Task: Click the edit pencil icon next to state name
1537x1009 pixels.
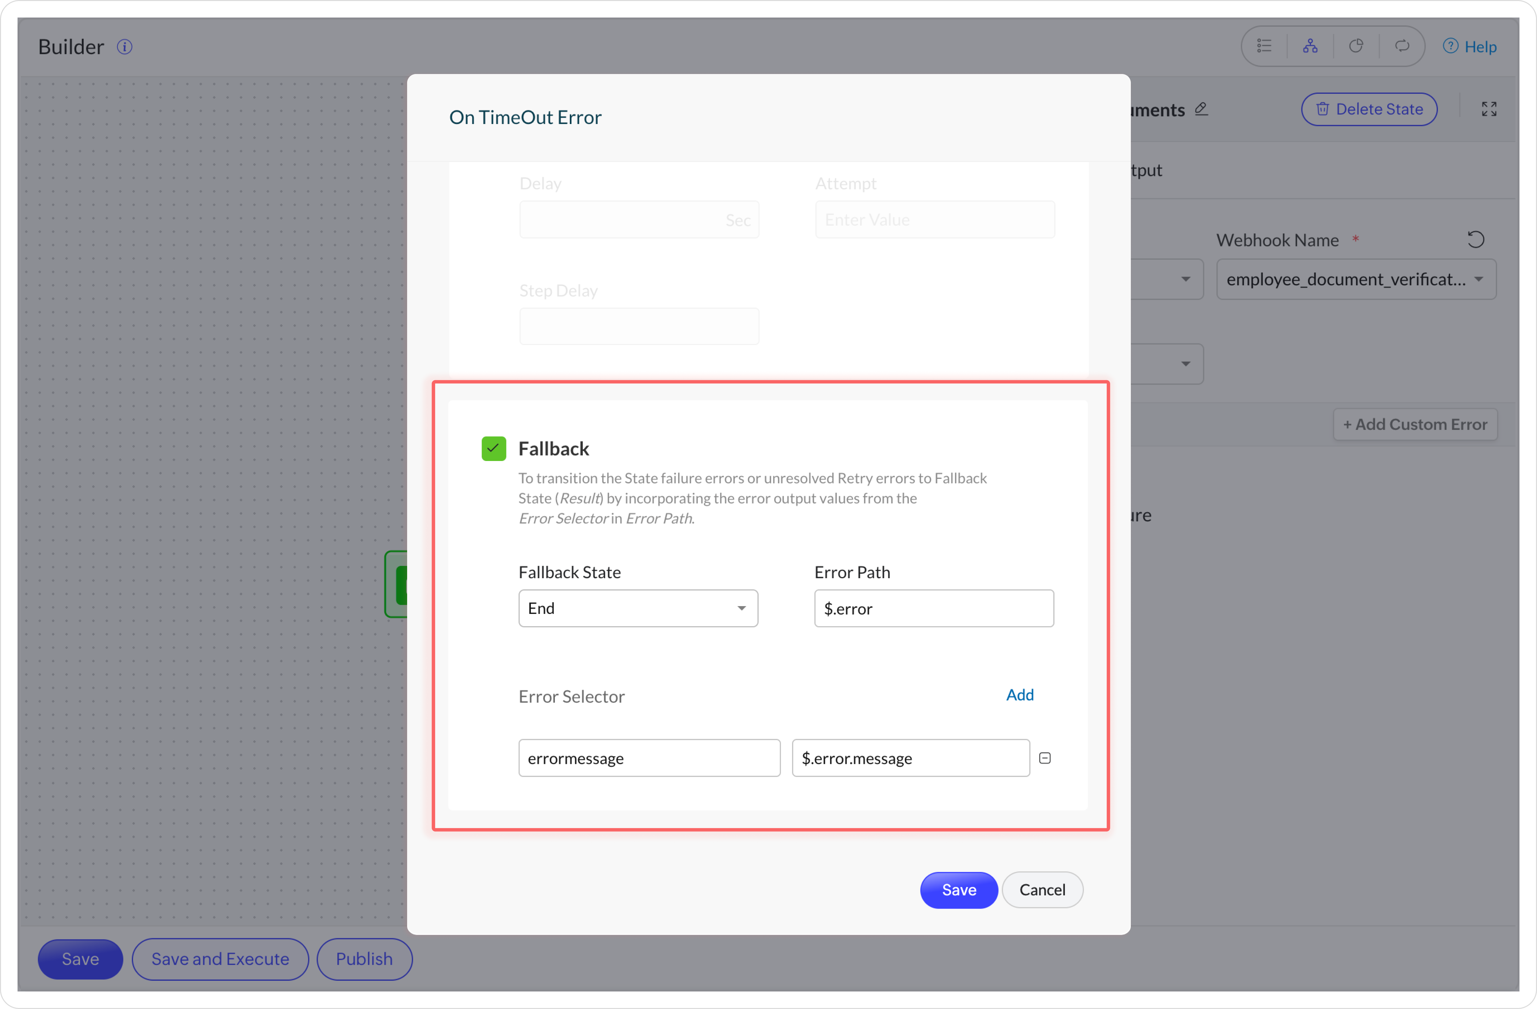Action: click(1201, 108)
